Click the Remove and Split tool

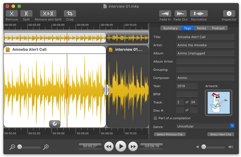pos(48,13)
